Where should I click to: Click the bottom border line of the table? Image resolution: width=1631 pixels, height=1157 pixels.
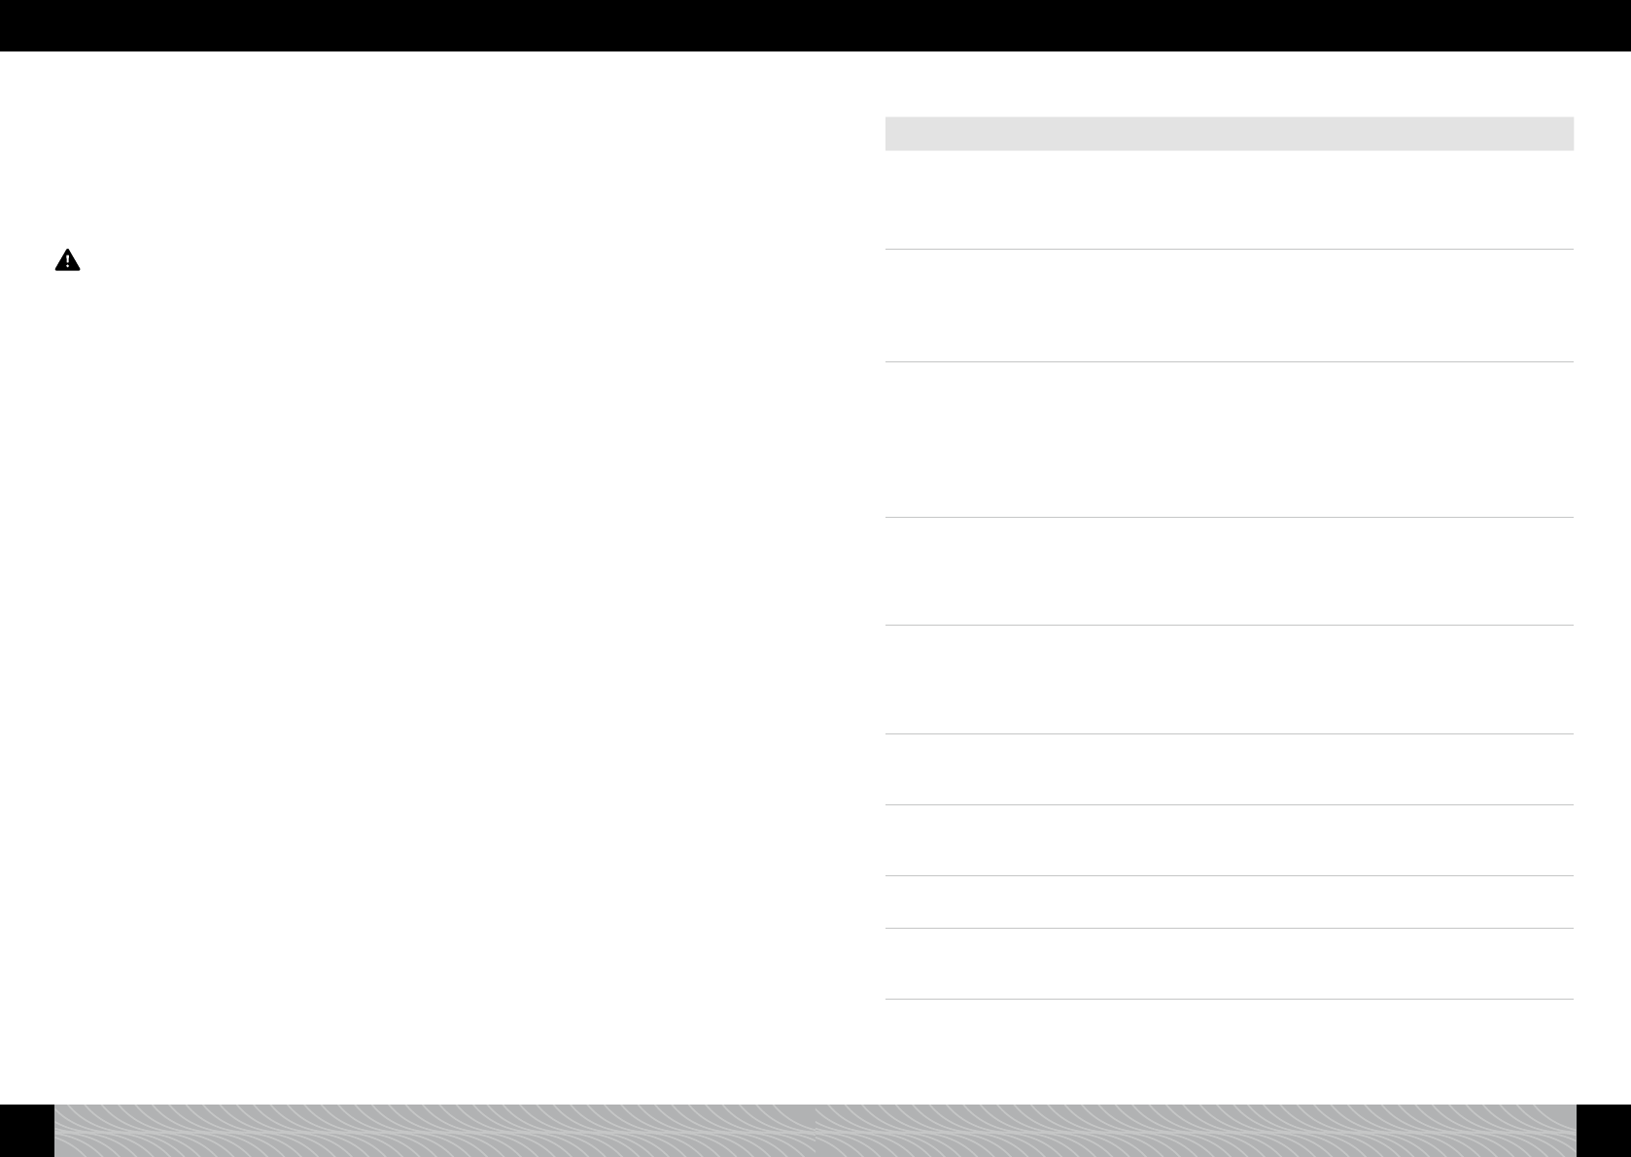click(x=1229, y=999)
